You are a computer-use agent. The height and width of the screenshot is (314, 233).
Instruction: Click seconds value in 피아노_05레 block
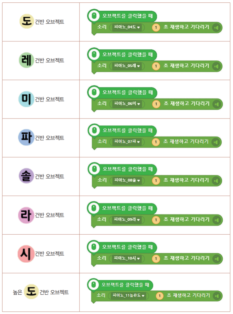point(156,66)
